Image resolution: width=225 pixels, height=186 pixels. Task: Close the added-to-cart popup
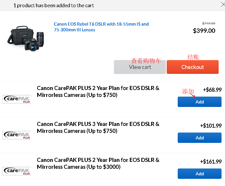click(x=222, y=4)
